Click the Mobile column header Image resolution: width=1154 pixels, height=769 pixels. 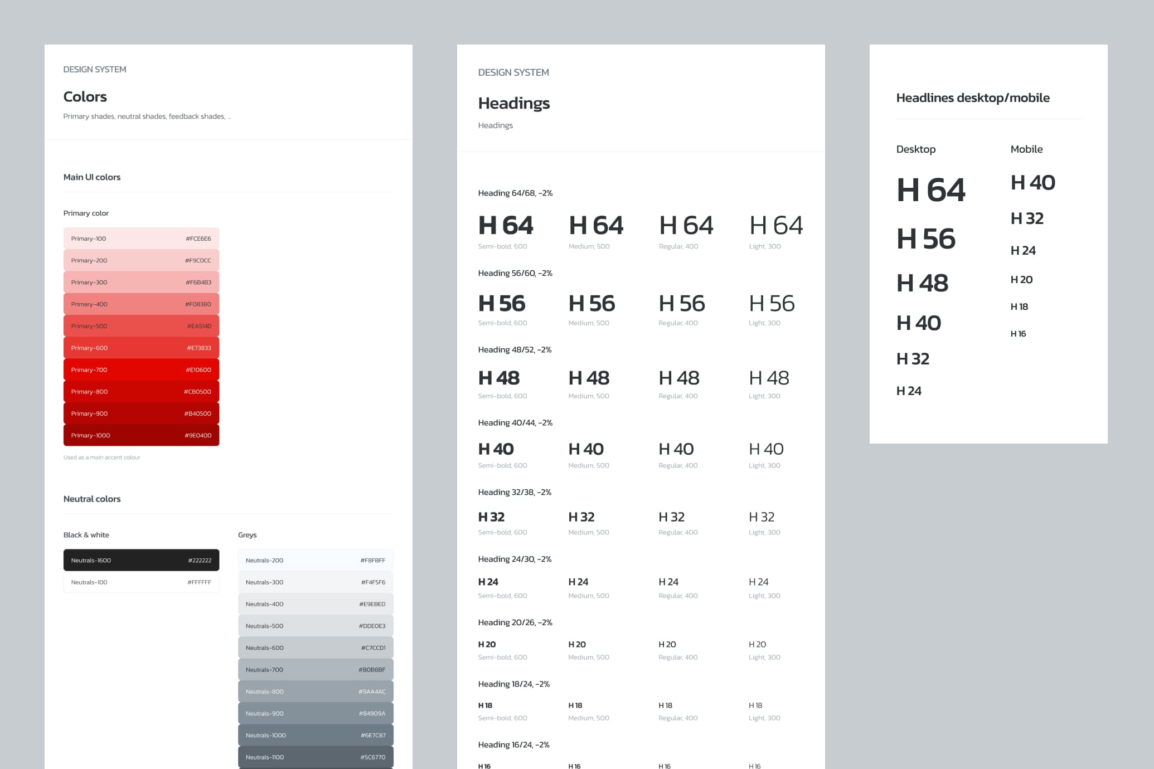(1026, 149)
